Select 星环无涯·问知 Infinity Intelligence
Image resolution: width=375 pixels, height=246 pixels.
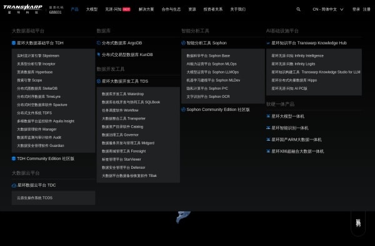pyautogui.click(x=297, y=56)
